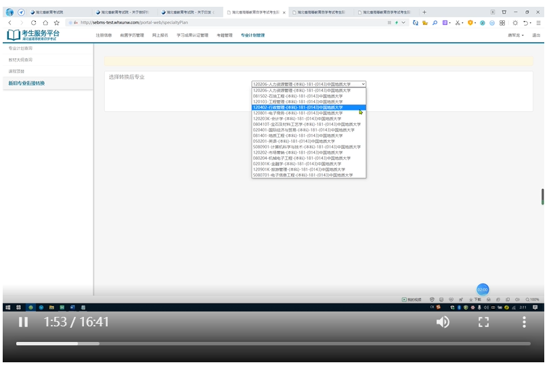Mute the video volume speaker icon
549x367 pixels.
(x=443, y=322)
